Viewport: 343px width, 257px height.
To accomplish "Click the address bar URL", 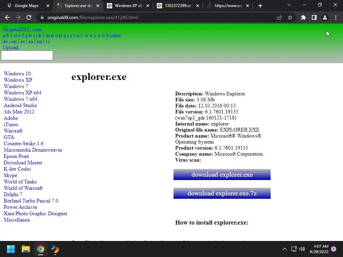I will click(92, 17).
